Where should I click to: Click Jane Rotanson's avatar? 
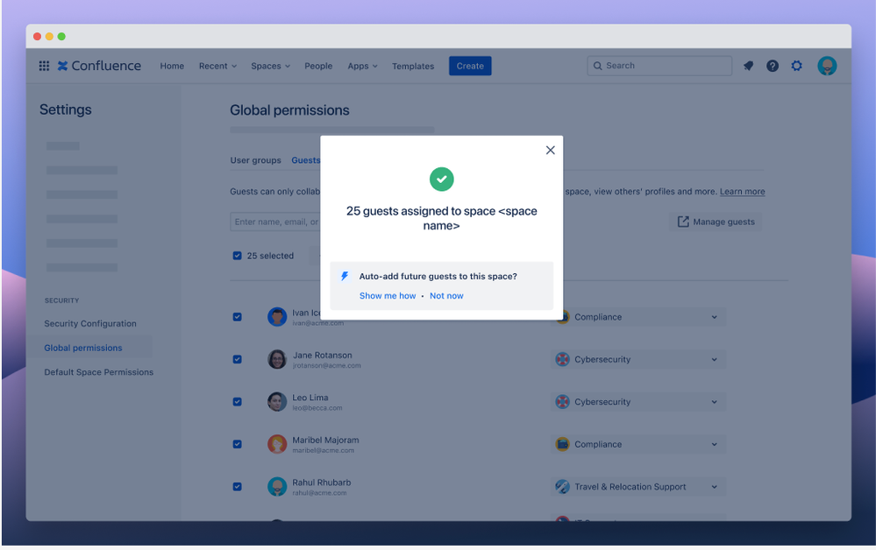(x=277, y=359)
